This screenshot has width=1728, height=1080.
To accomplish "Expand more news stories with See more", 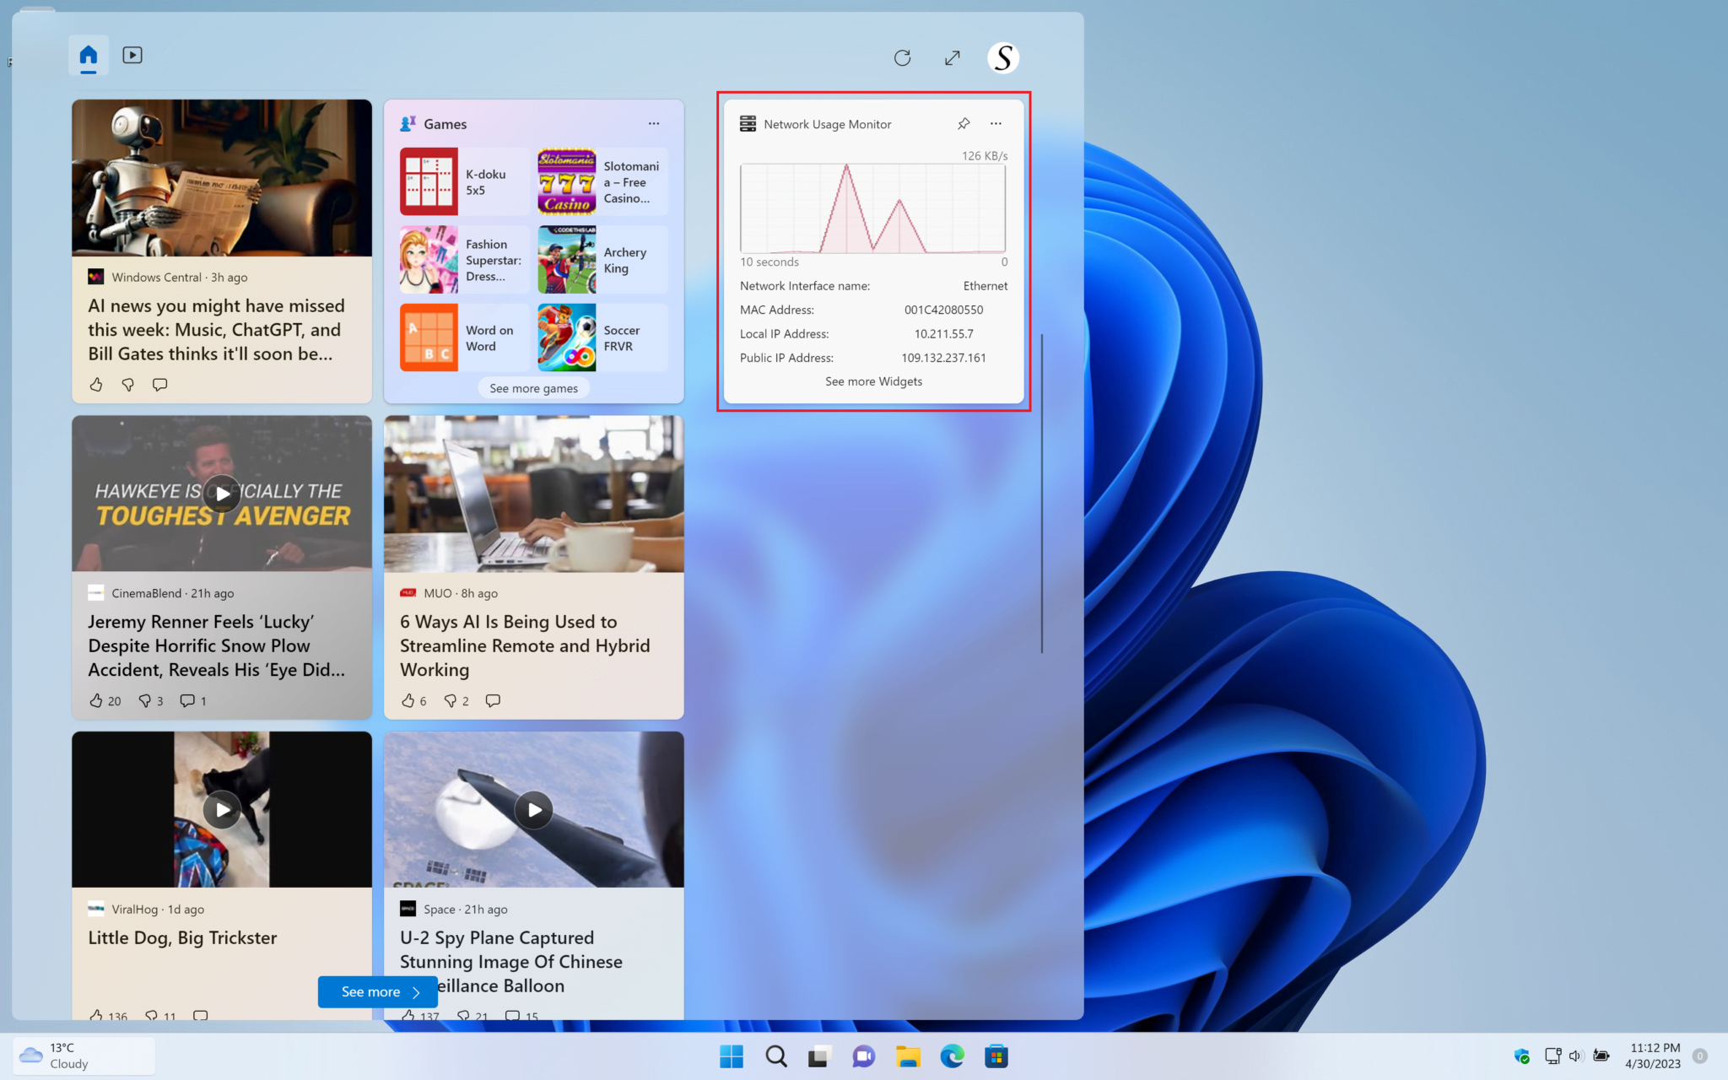I will pyautogui.click(x=377, y=991).
